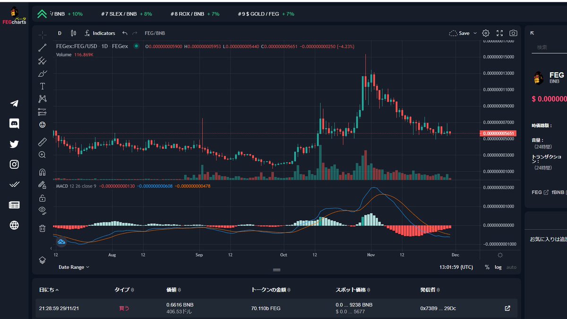Toggle stay in drawing mode

pyautogui.click(x=42, y=185)
